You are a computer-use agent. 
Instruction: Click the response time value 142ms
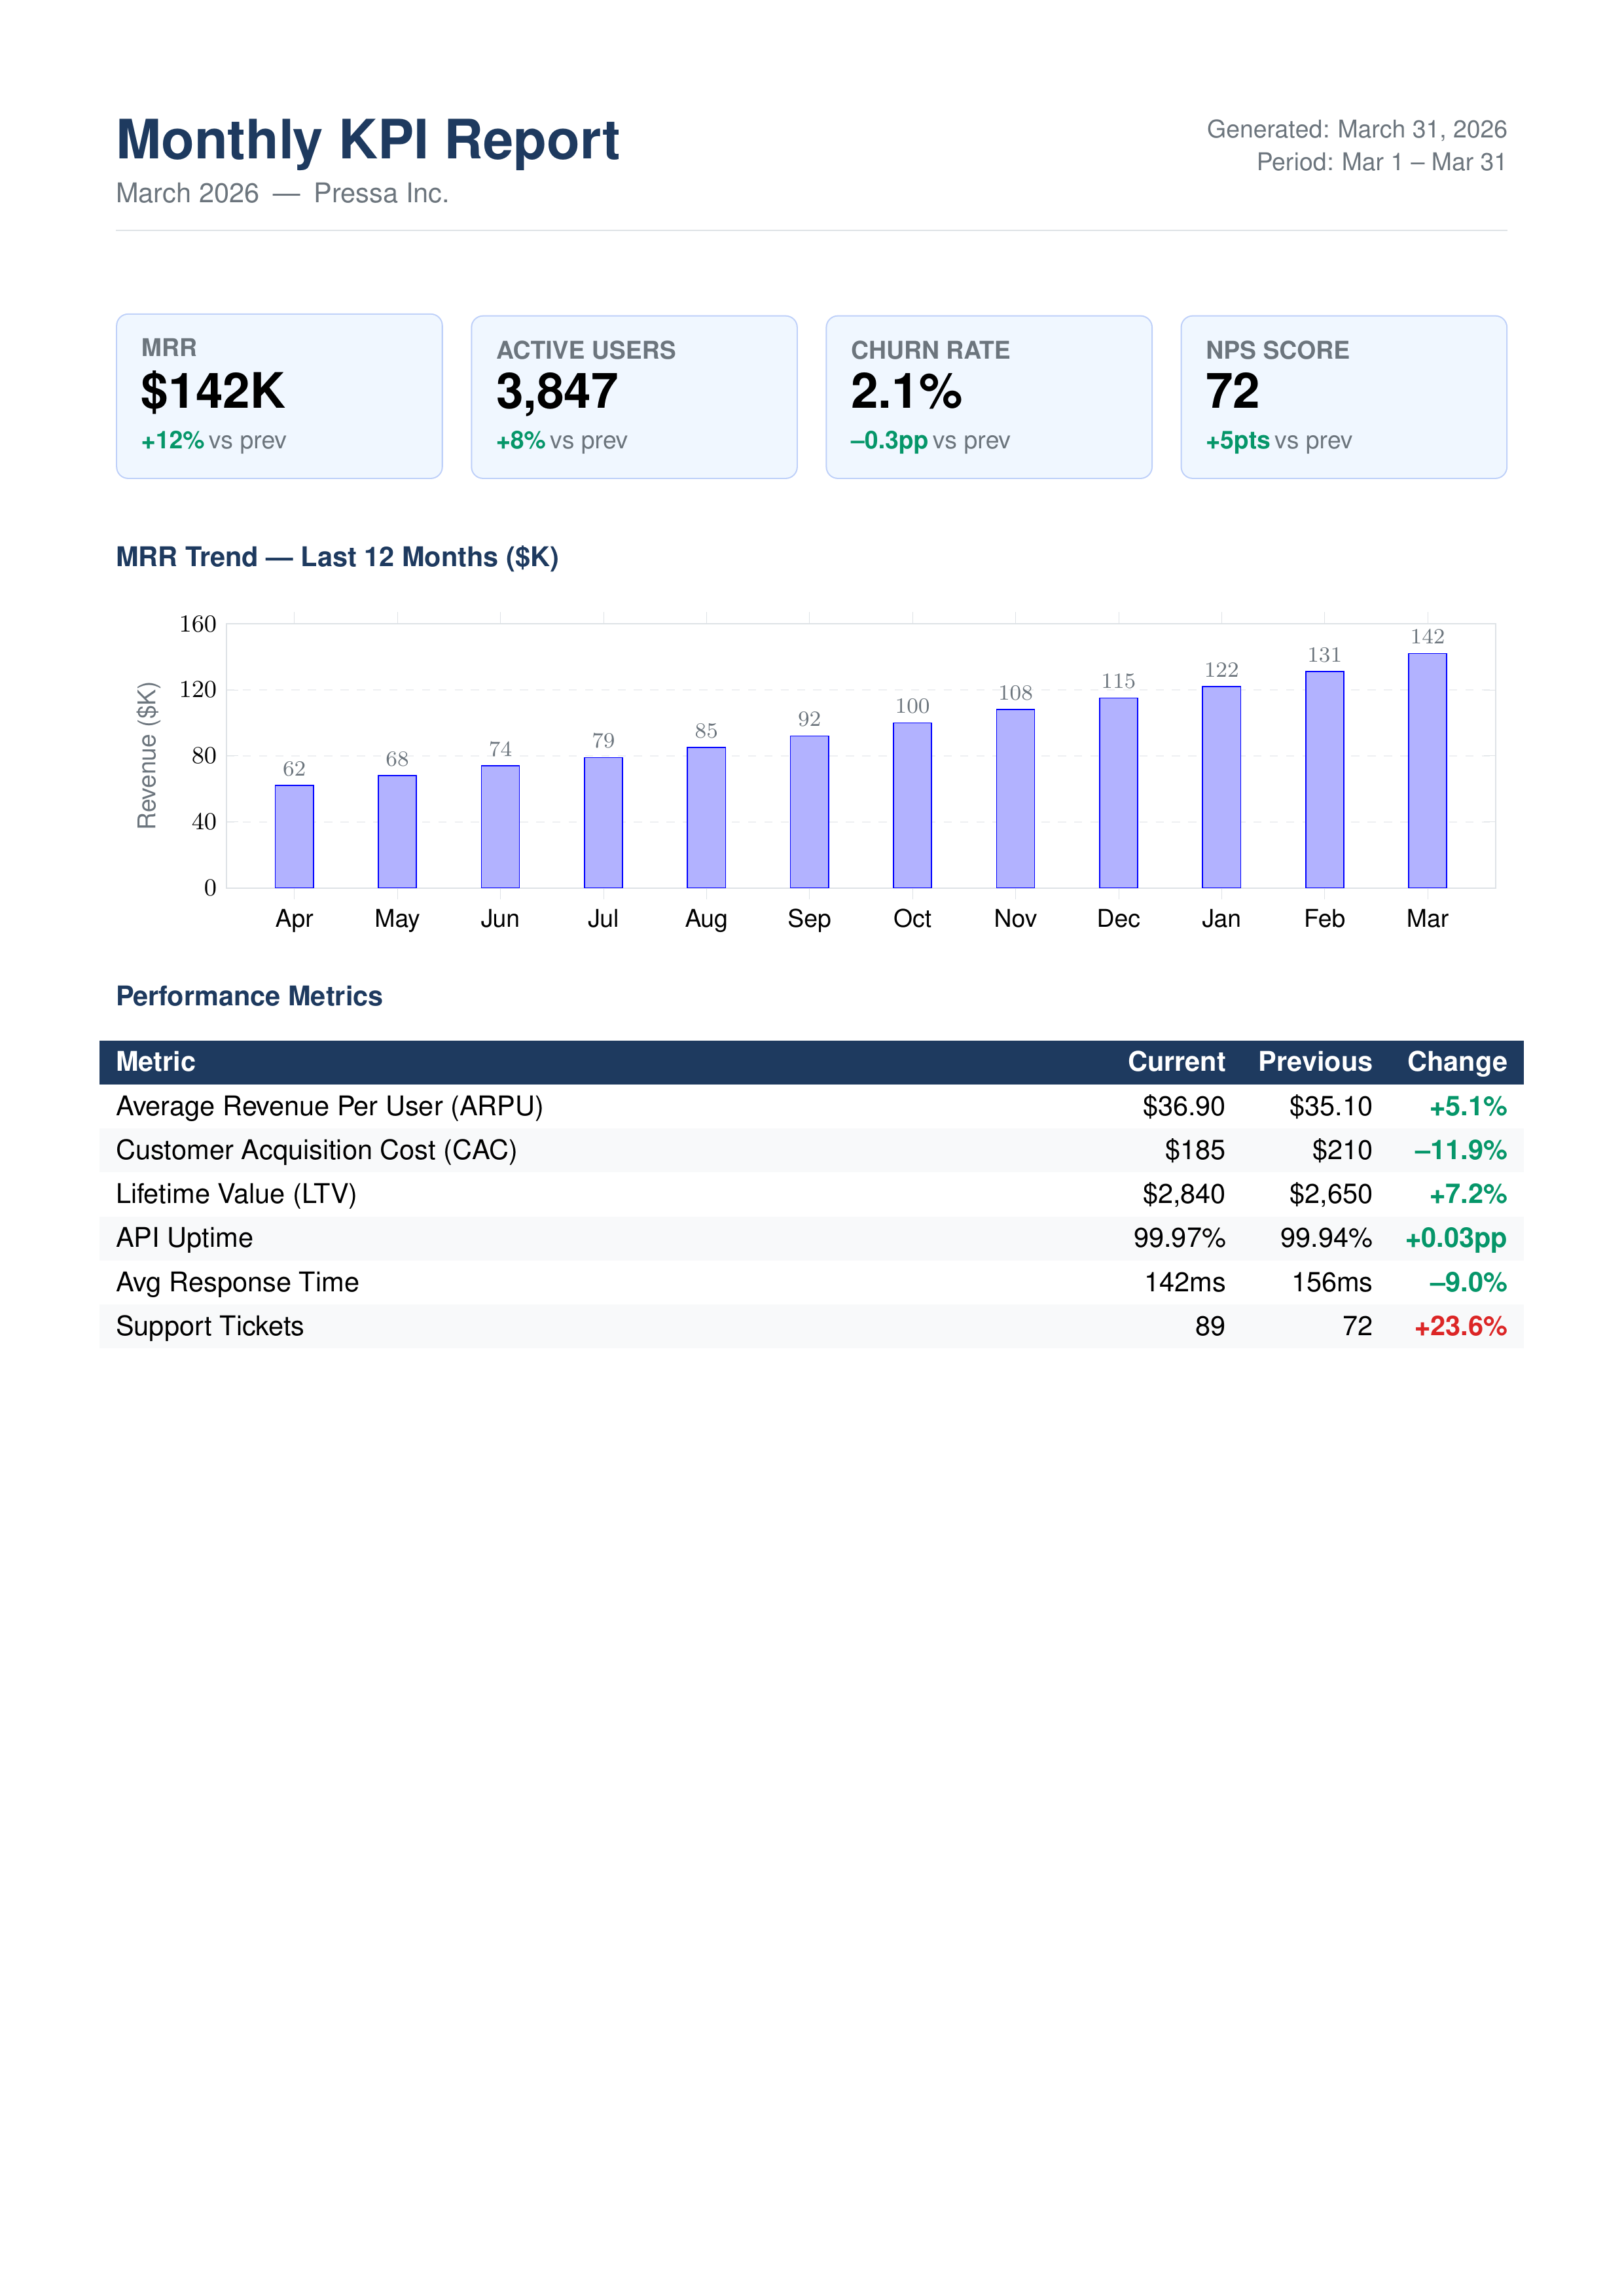point(1184,1283)
